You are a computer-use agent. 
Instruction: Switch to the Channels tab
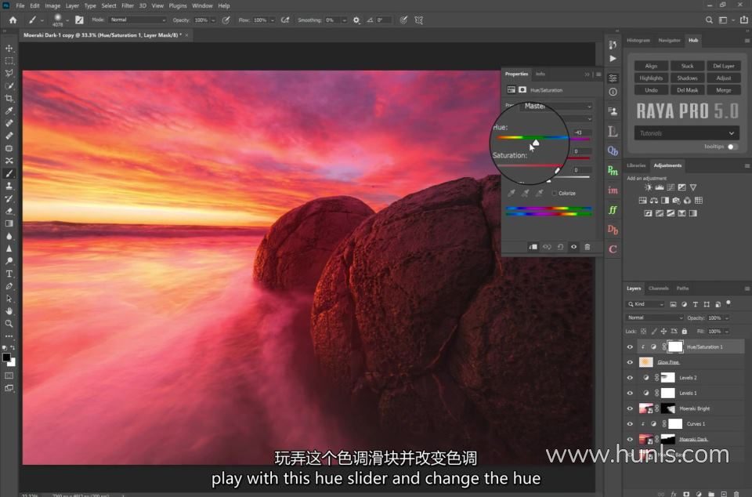659,288
